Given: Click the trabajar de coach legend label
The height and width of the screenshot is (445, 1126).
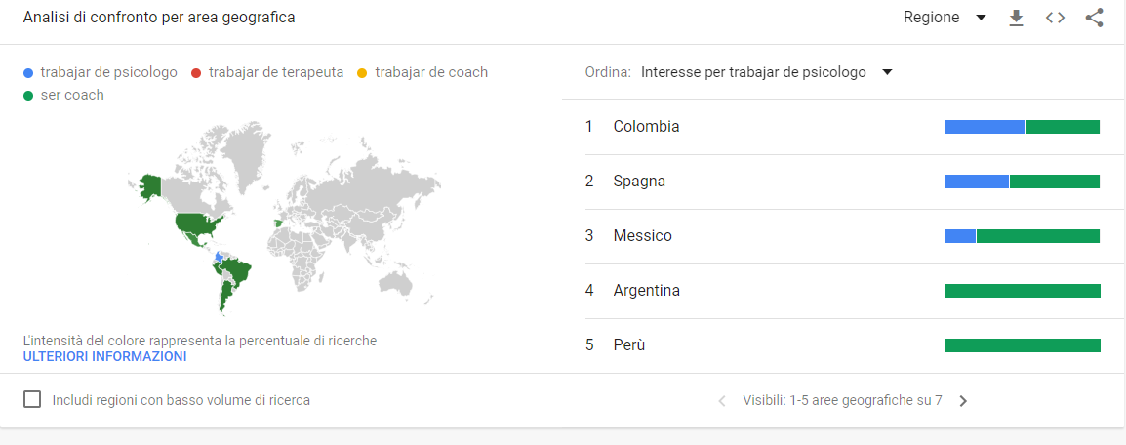Looking at the screenshot, I should tap(430, 72).
